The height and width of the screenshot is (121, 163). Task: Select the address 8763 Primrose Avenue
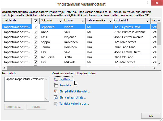pos(132,32)
